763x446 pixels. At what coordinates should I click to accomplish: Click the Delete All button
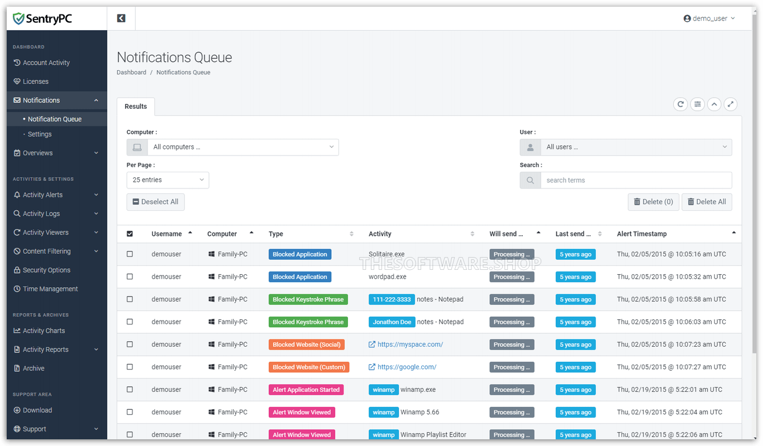pos(707,202)
